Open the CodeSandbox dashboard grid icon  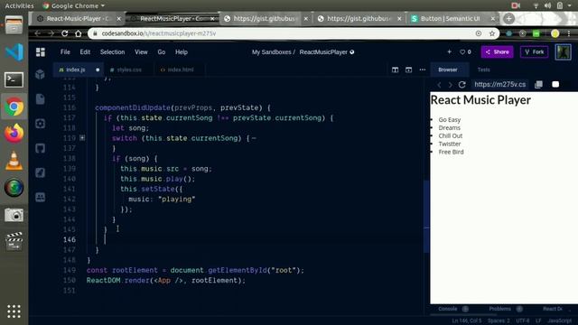pyautogui.click(x=41, y=52)
